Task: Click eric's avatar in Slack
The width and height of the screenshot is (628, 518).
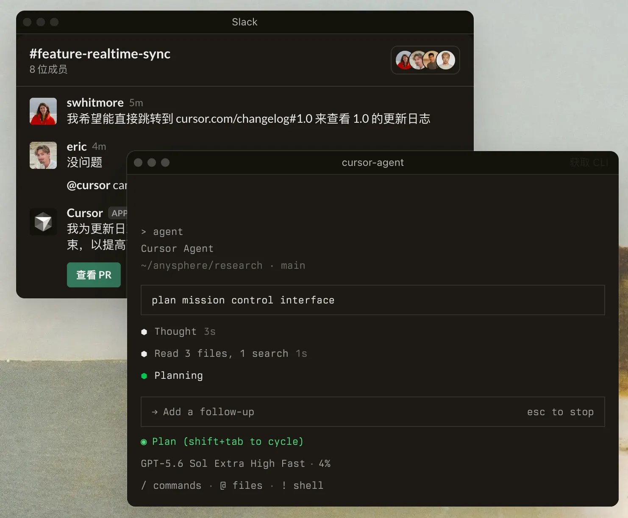Action: click(x=43, y=155)
